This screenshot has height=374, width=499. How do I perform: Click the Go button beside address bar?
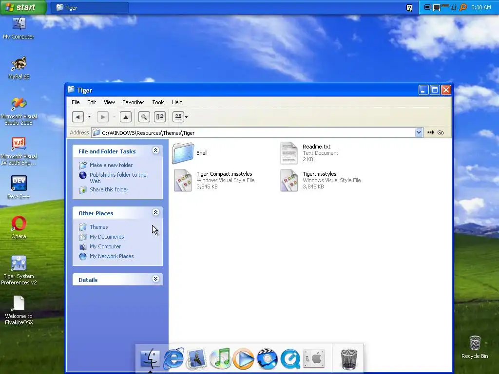point(436,132)
